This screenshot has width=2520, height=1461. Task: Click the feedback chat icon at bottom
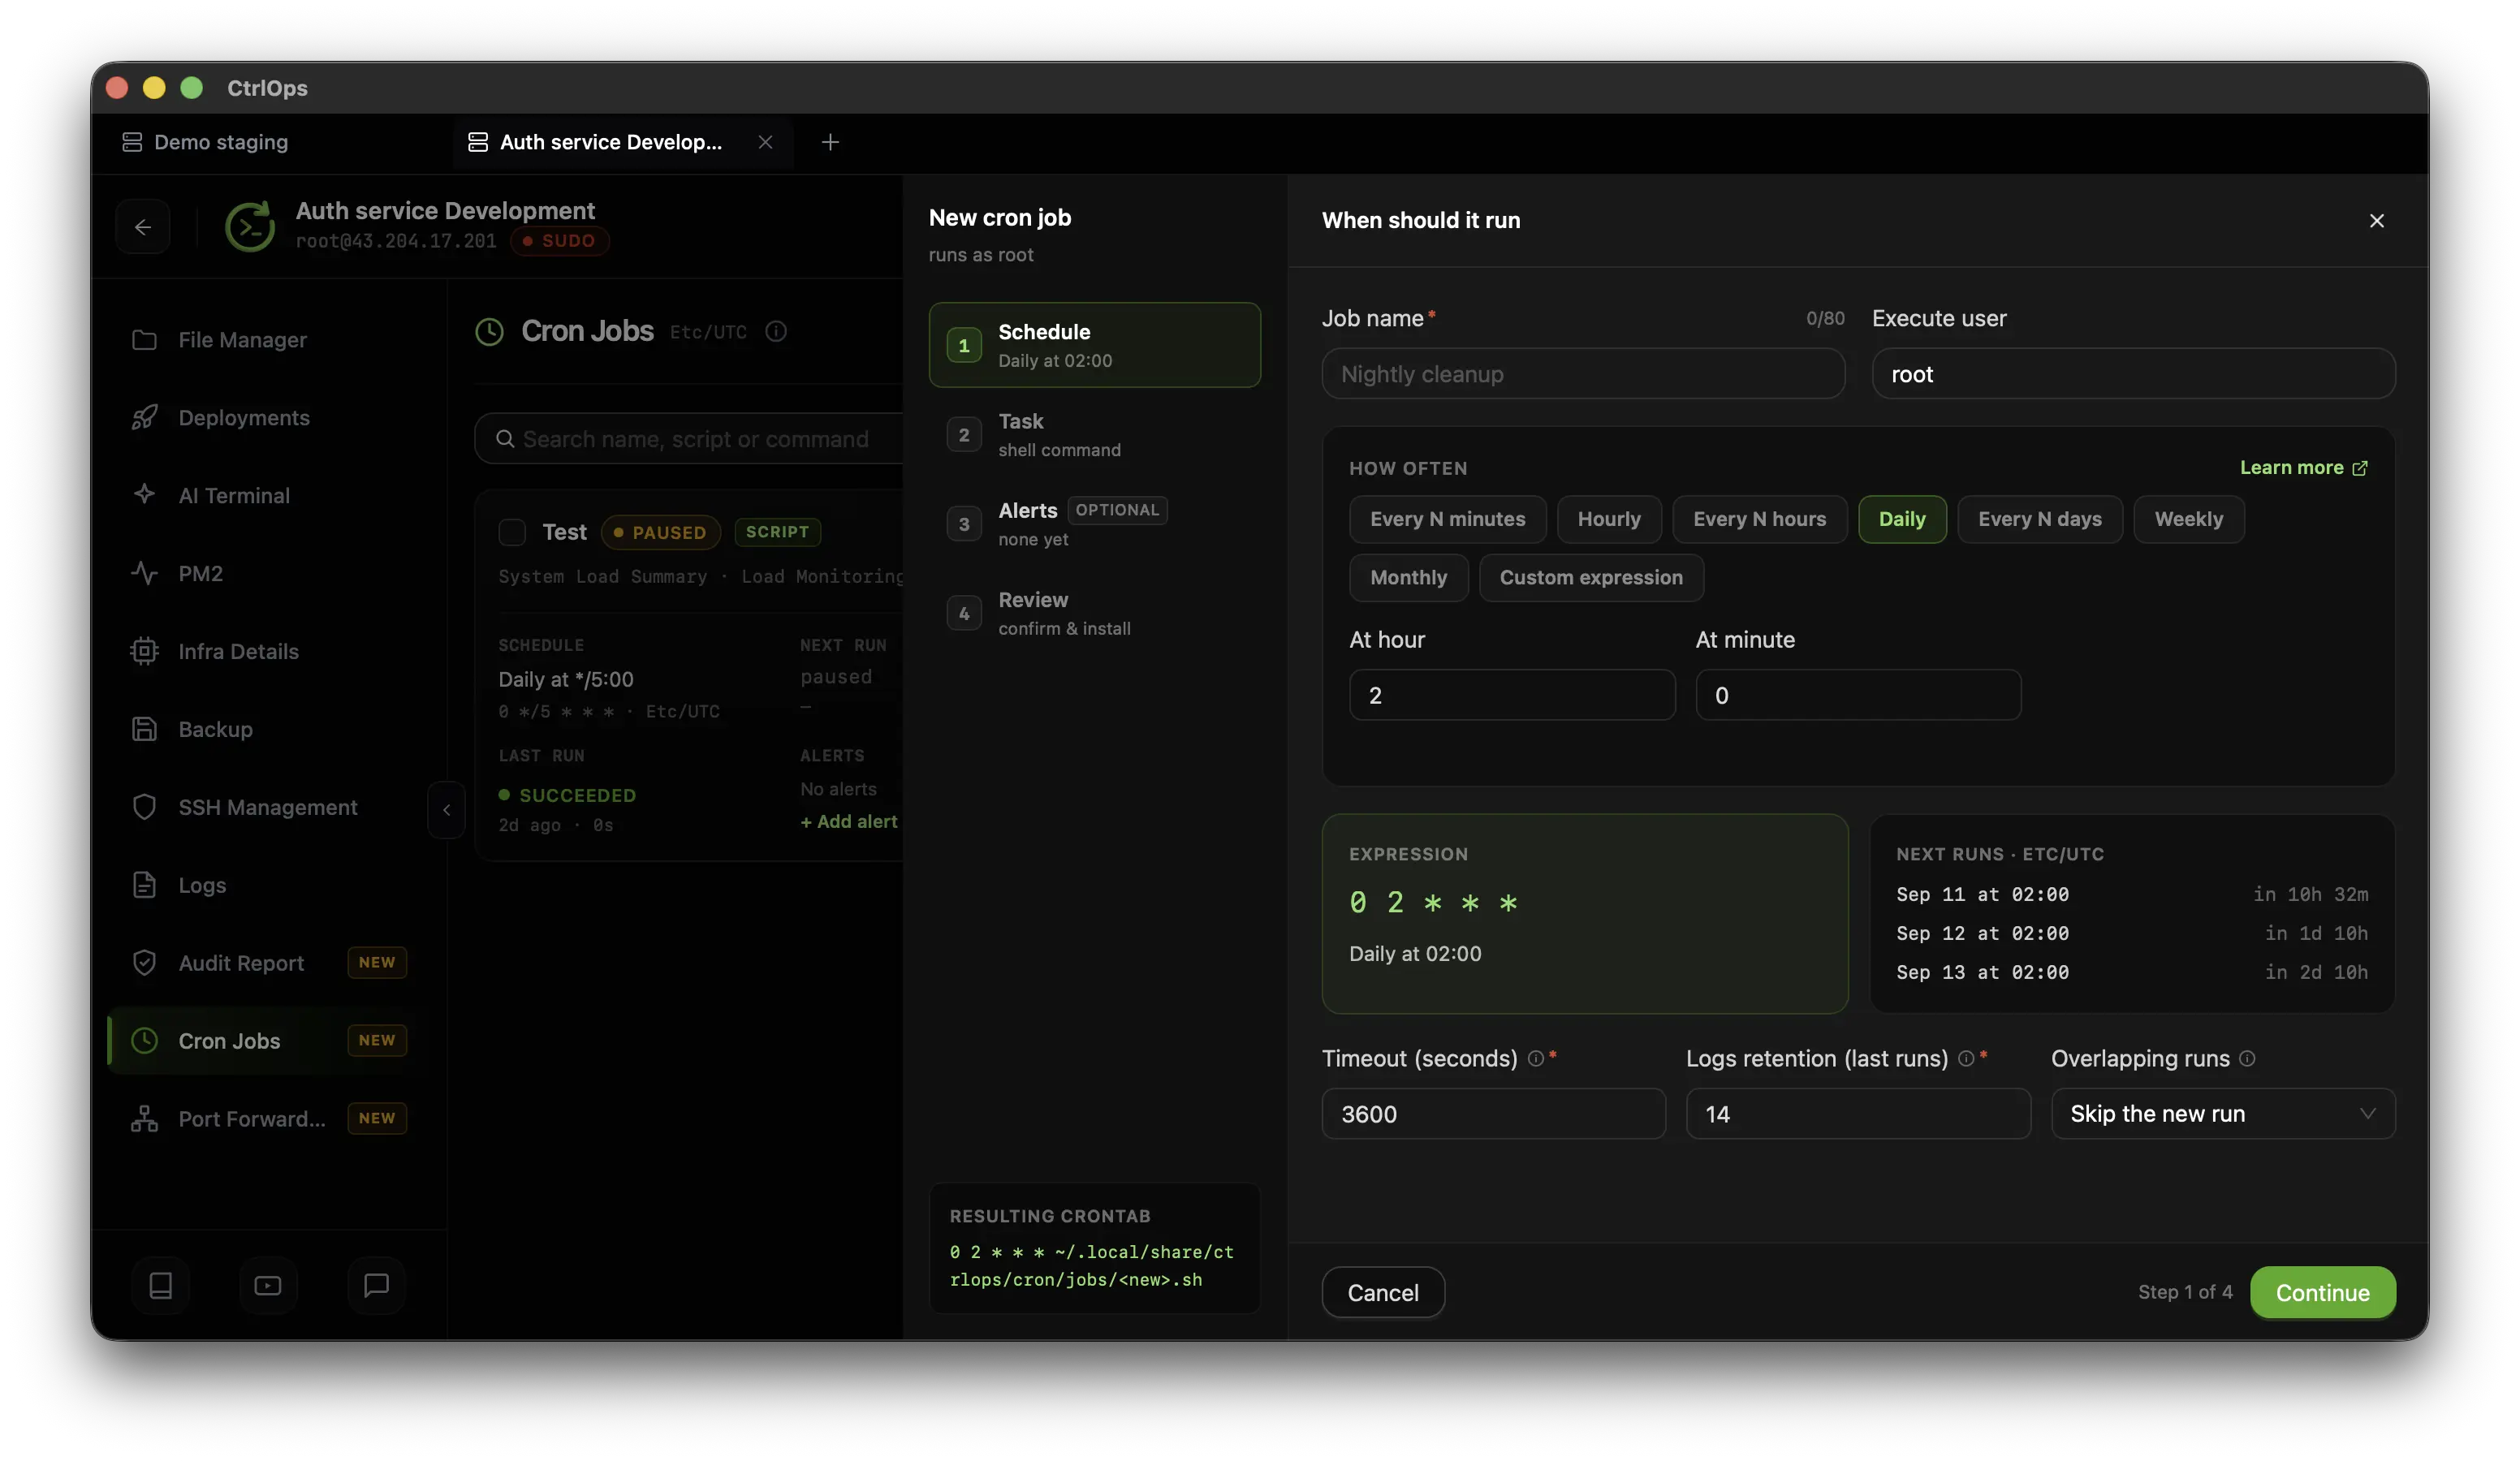[376, 1285]
